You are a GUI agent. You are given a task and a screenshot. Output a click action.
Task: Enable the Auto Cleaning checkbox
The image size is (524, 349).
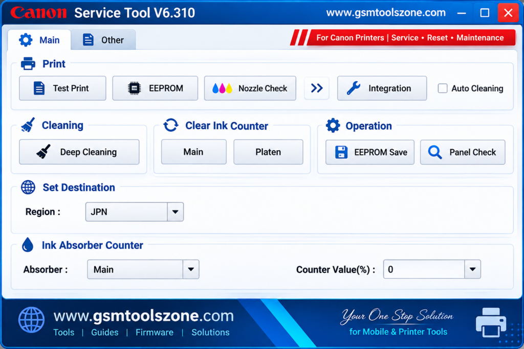[443, 88]
